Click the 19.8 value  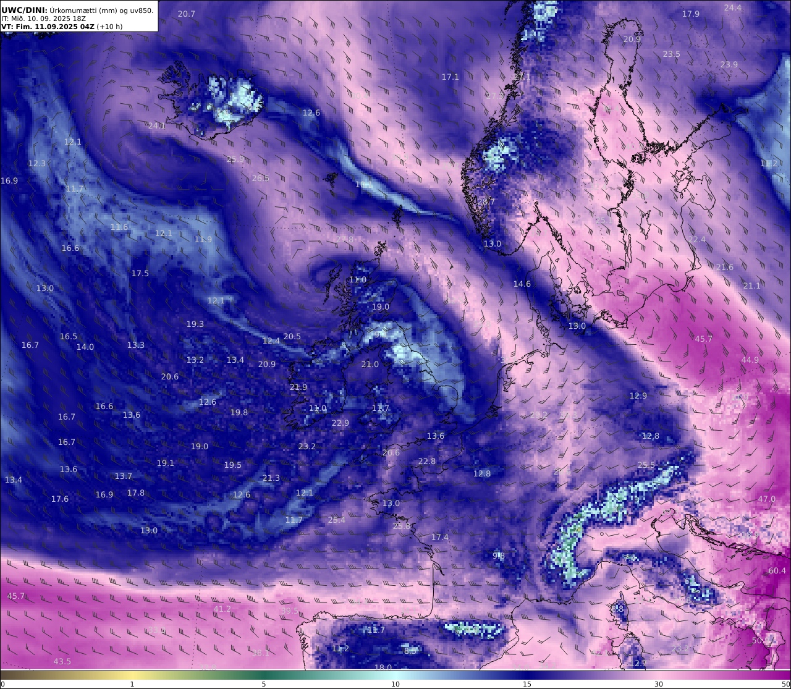pos(239,413)
